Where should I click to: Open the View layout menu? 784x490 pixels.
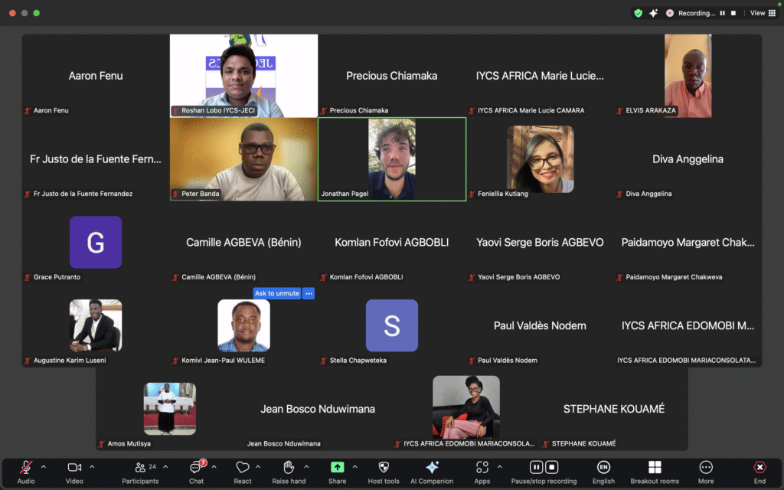[x=763, y=14]
